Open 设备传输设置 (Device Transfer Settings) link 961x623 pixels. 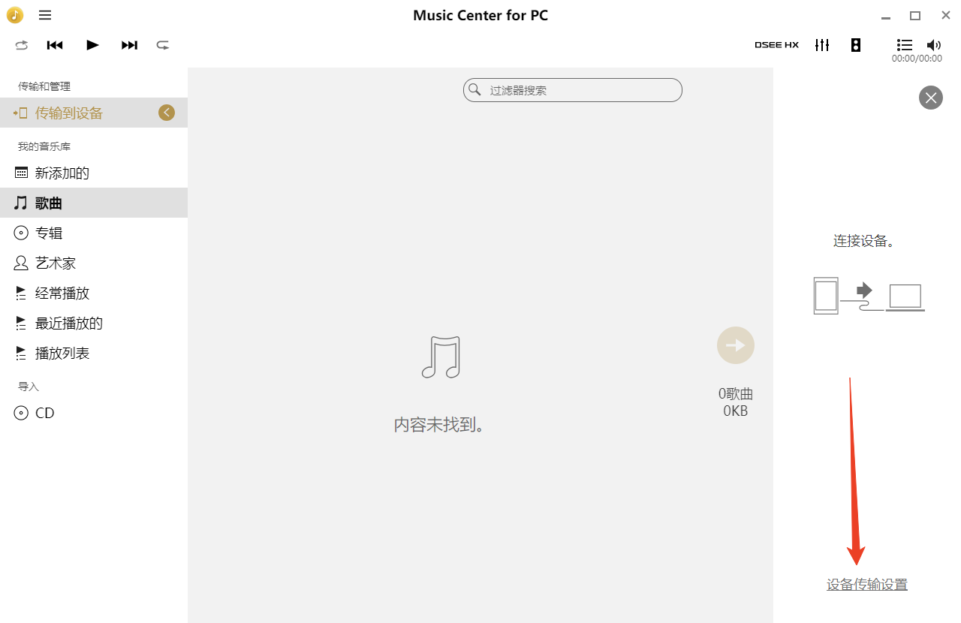point(867,583)
